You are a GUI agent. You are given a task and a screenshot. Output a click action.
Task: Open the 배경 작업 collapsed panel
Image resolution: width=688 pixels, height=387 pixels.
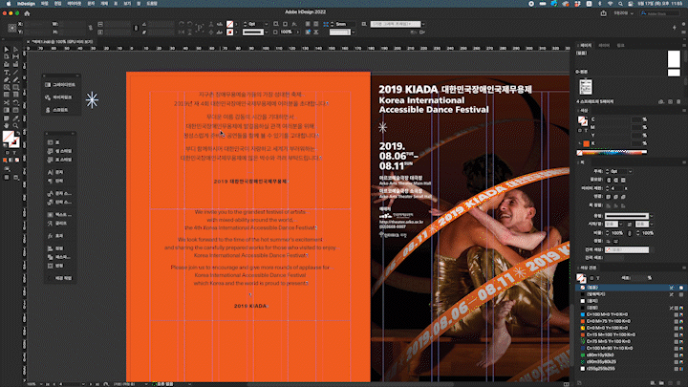(61, 278)
